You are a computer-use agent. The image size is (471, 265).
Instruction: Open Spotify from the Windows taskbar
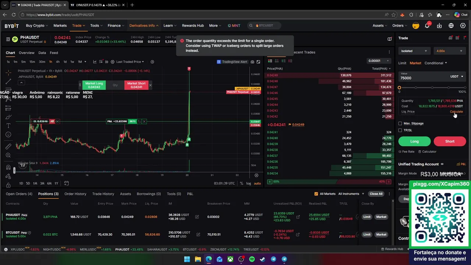tap(252, 259)
